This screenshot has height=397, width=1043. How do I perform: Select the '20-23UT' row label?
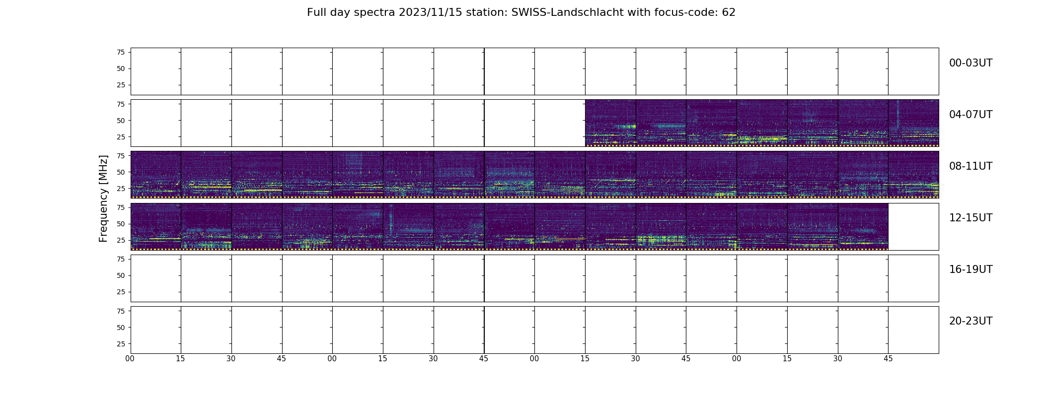[x=970, y=321]
